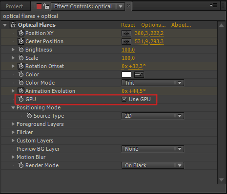Close the Effect Controls tab

pos(128,6)
